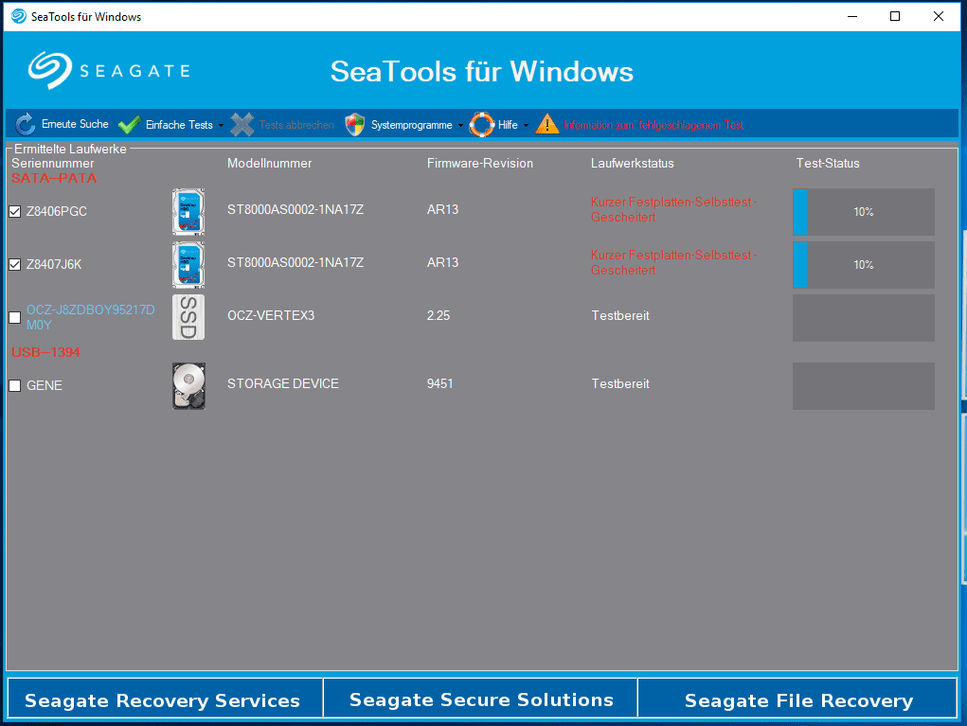Open the Erneute Suche toolbar item
The image size is (967, 726).
coord(62,125)
